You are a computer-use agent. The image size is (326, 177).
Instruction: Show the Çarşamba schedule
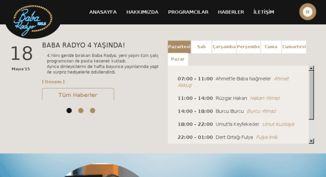[x=224, y=47]
